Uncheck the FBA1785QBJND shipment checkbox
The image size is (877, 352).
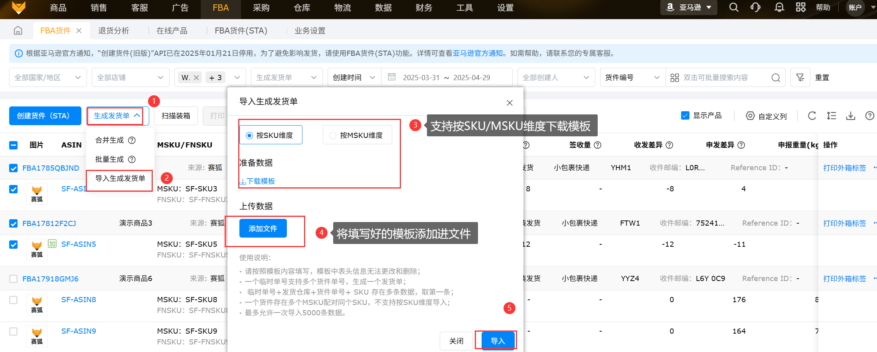click(x=13, y=168)
